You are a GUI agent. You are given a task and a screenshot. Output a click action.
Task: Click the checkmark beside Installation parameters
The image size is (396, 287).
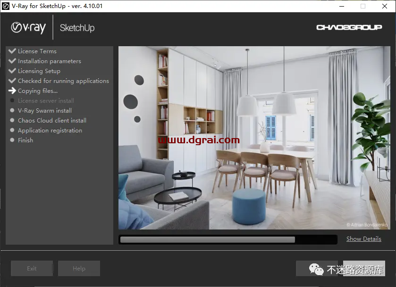(12, 61)
